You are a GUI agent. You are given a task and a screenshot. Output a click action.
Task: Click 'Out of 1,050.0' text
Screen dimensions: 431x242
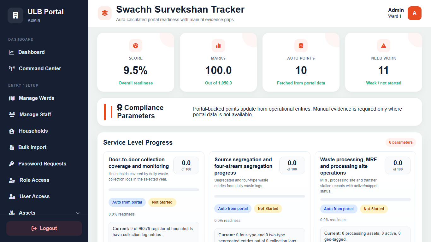pos(218,83)
